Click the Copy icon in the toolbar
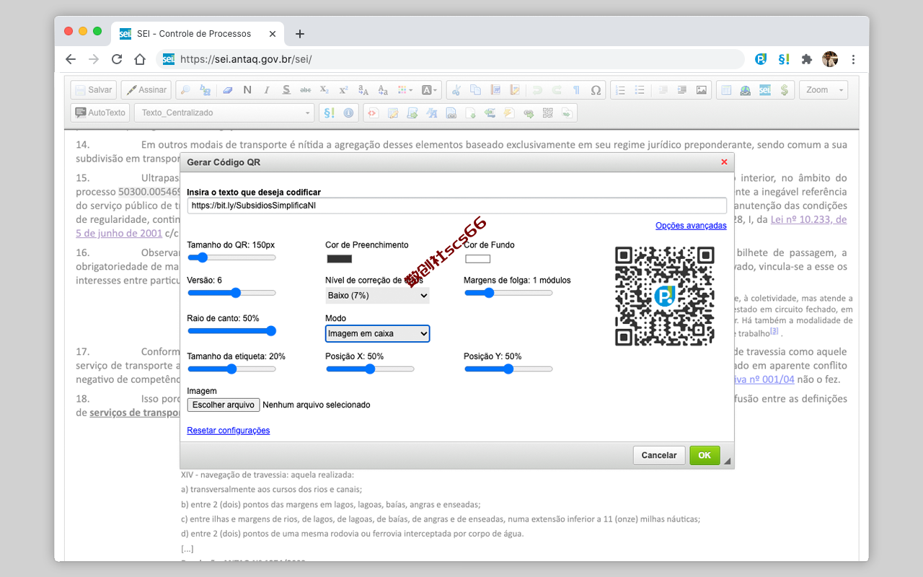This screenshot has height=577, width=923. click(x=475, y=90)
